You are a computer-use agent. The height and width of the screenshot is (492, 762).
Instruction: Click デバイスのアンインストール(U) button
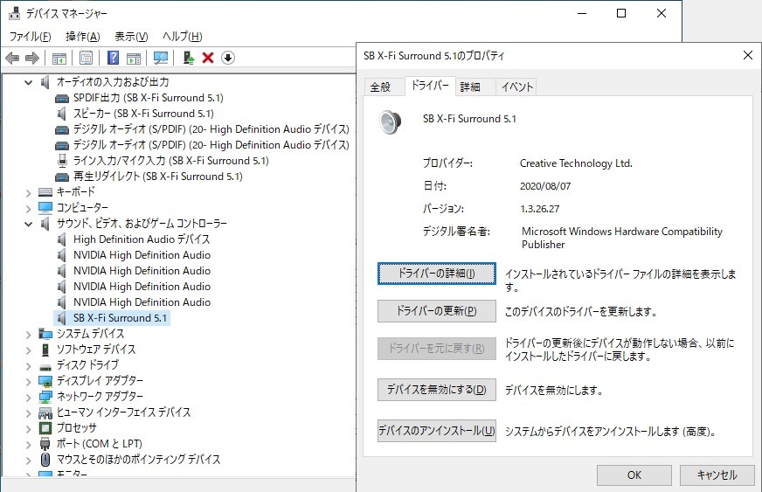[x=436, y=431]
